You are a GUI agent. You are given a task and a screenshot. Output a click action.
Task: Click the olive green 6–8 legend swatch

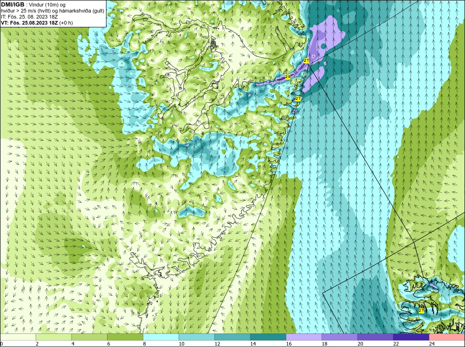[125, 337]
